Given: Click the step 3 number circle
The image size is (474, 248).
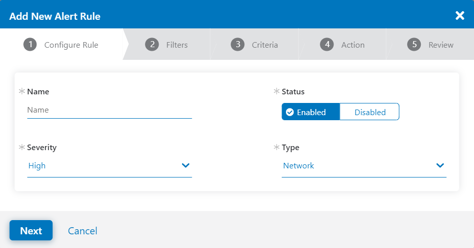Looking at the screenshot, I should [237, 45].
